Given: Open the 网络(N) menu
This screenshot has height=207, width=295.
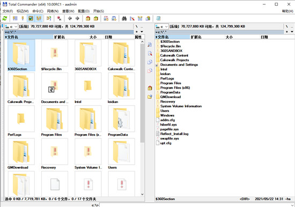Looking at the screenshot, I should tap(53, 11).
